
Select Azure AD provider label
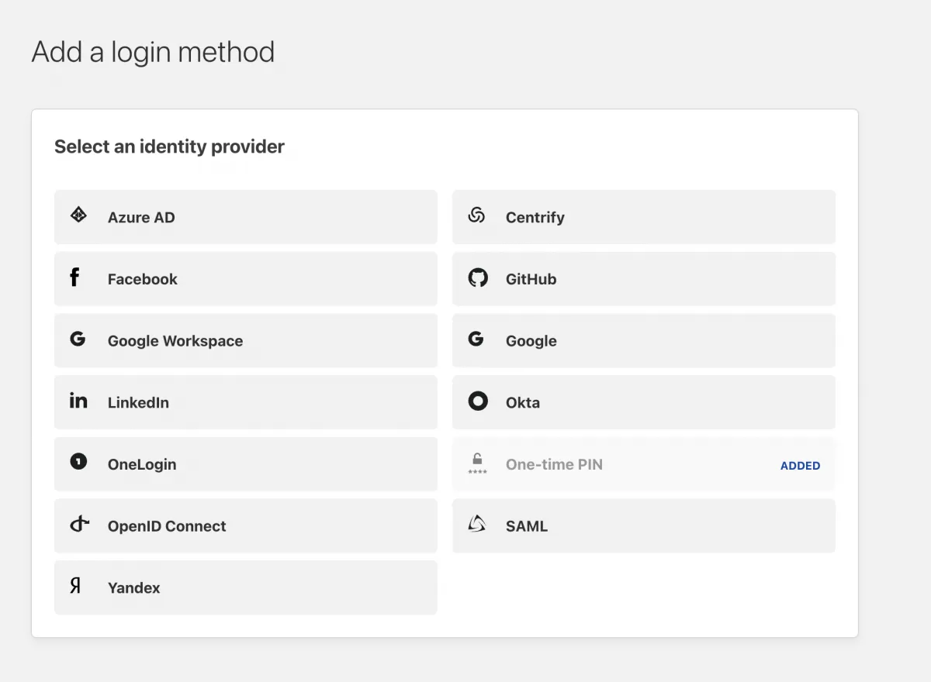point(141,218)
